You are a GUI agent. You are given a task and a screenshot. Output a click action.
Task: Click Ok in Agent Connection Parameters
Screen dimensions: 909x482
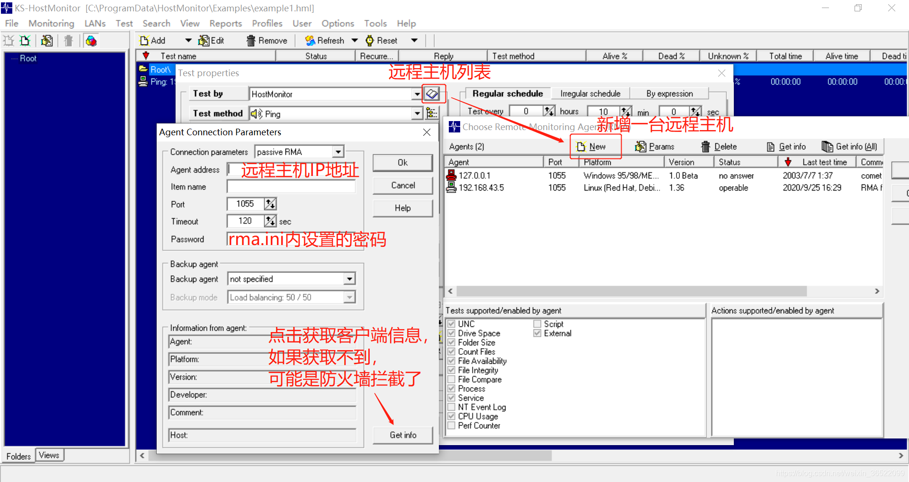coord(402,163)
